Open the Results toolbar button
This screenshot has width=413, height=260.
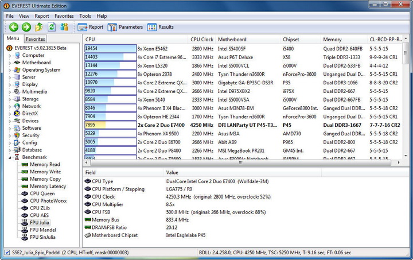point(161,27)
